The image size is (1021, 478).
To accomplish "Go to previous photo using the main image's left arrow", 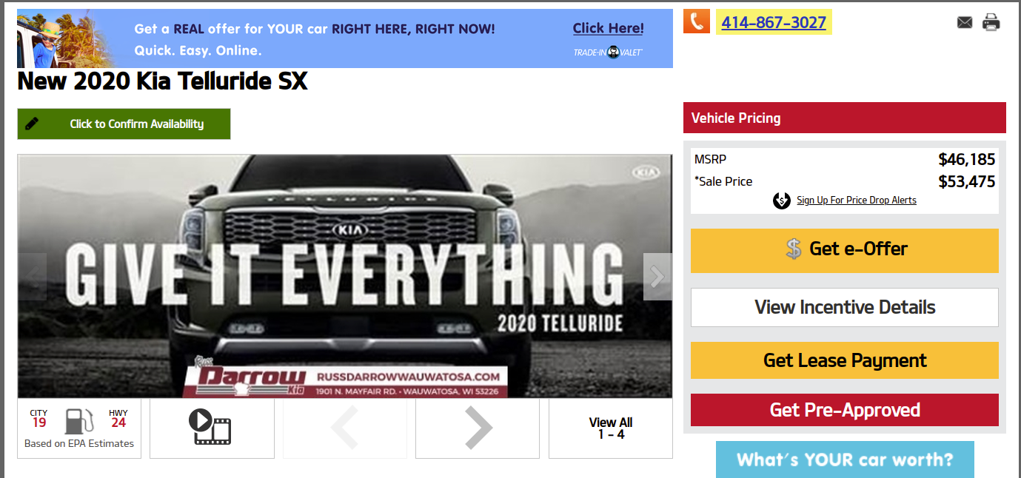I will 32,277.
